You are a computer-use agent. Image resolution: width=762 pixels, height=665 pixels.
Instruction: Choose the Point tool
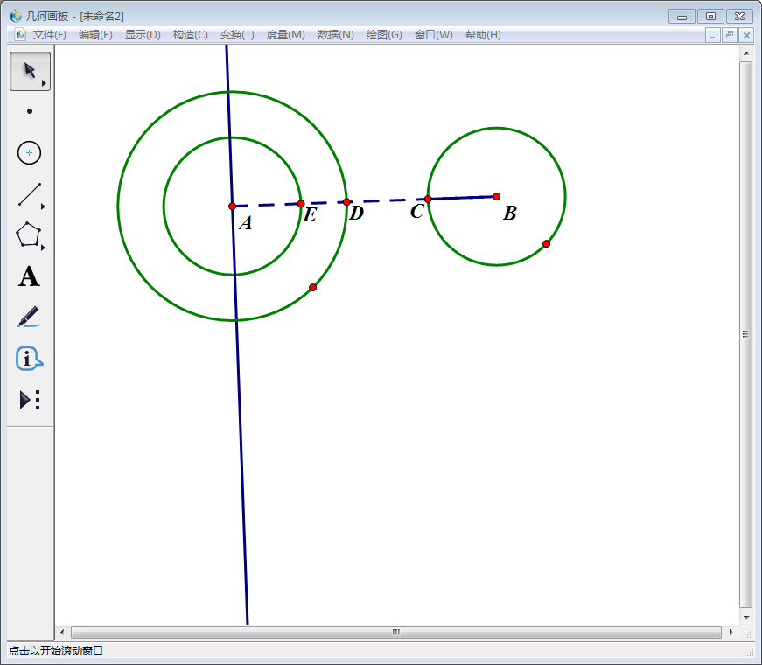[30, 111]
